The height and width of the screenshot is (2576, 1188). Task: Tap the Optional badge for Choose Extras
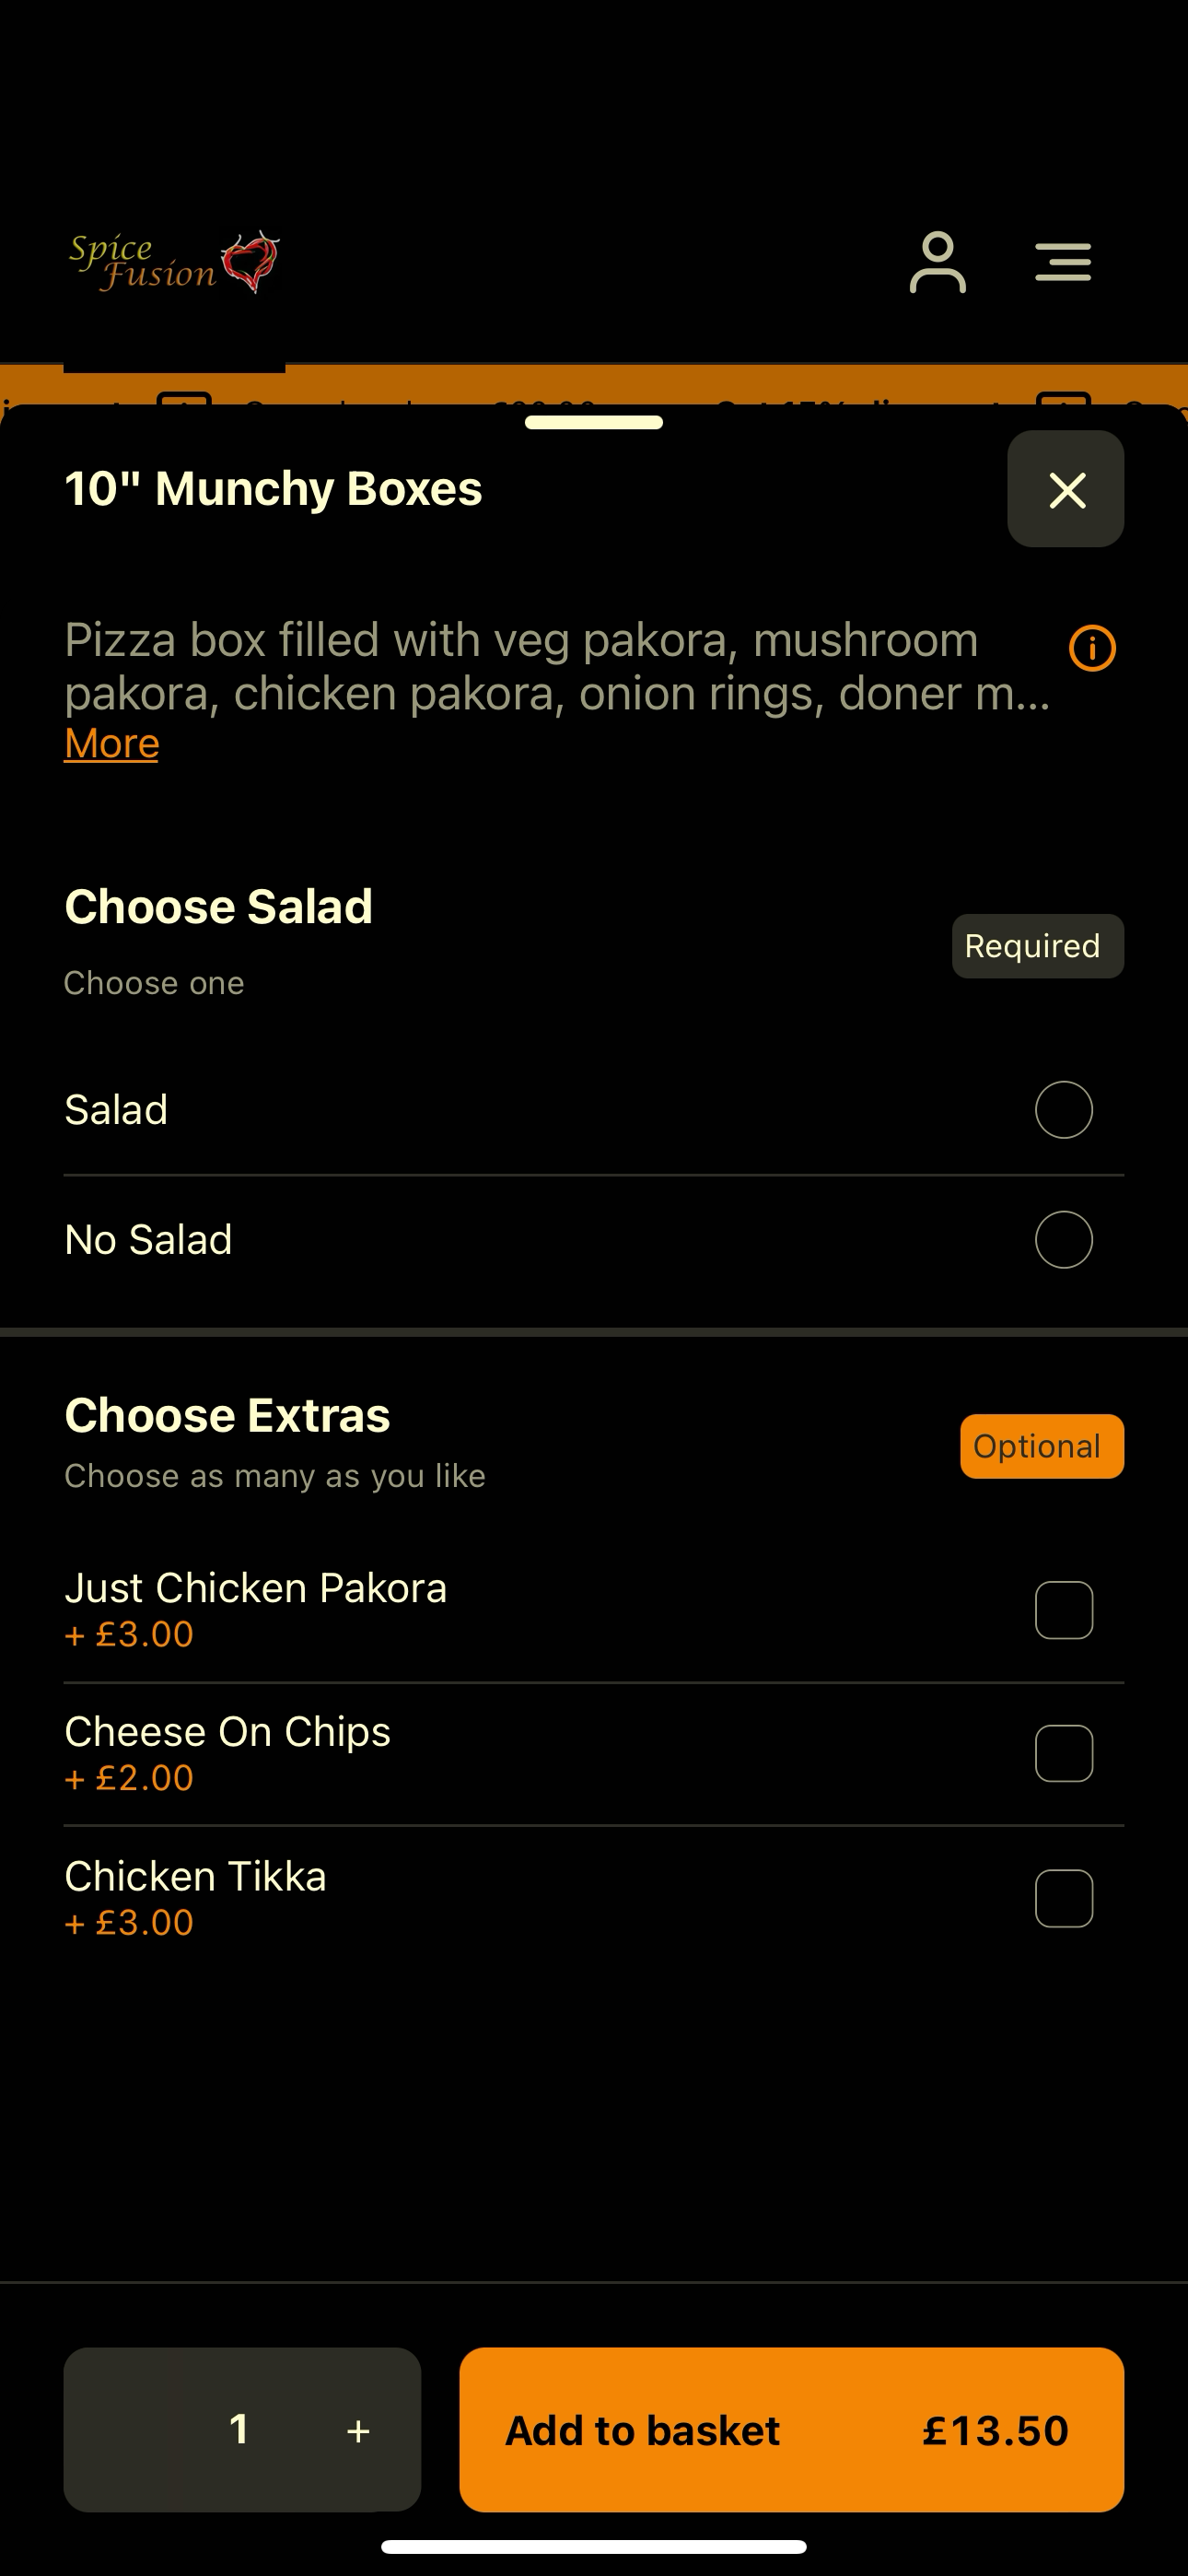tap(1041, 1446)
